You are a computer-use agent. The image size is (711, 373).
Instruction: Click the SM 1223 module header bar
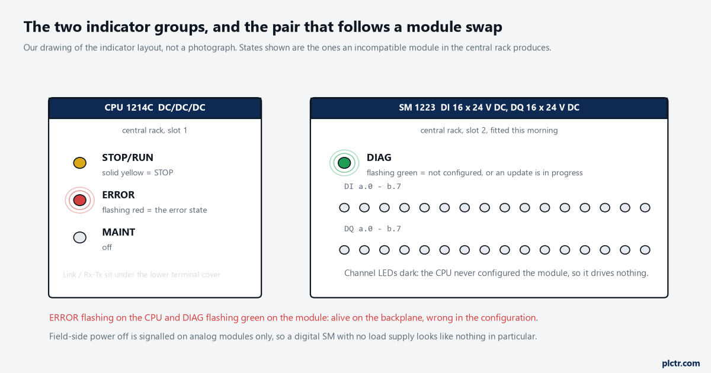(489, 108)
